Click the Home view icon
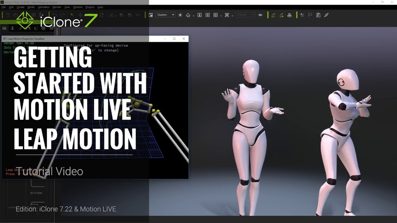 (188, 15)
